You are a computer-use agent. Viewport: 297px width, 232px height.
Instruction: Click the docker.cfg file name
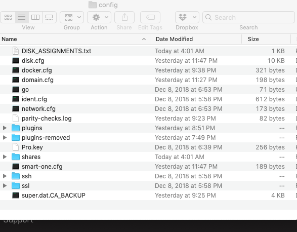point(37,70)
